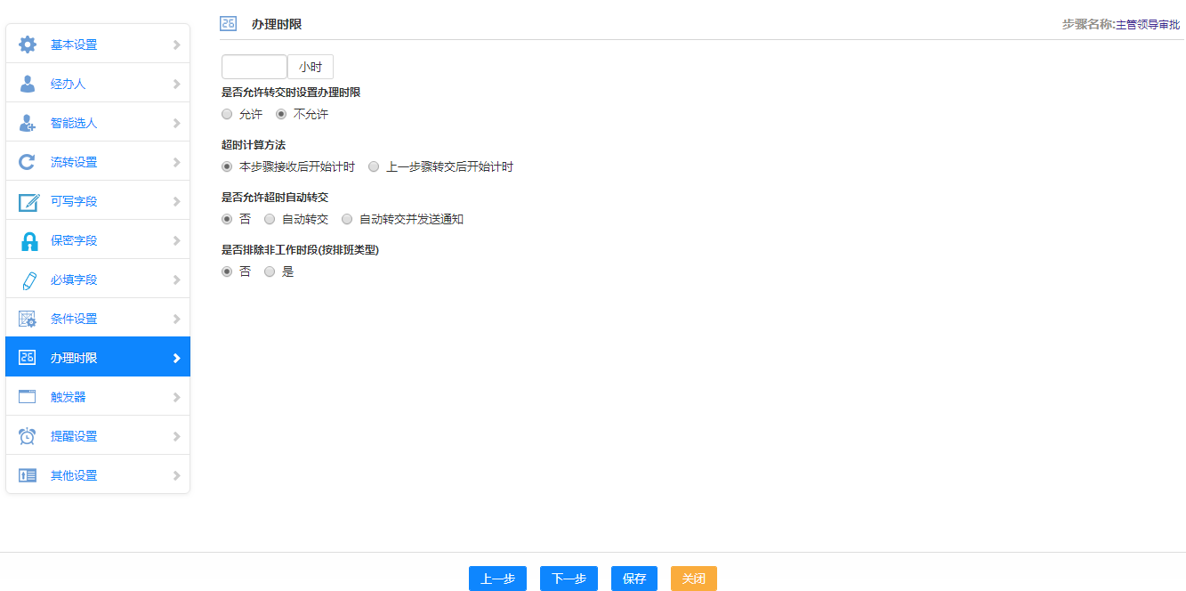The image size is (1186, 591).
Task: Expand the chevron on 触发器 row
Action: 176,397
